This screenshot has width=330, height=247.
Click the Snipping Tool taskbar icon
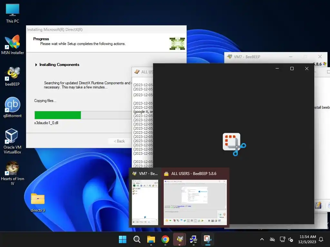(208, 239)
